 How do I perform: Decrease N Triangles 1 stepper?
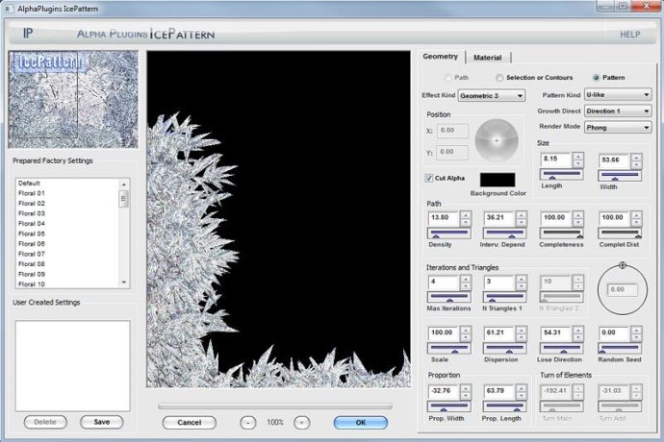point(522,286)
